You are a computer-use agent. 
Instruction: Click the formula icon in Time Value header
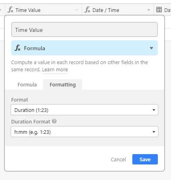[x=10, y=10]
